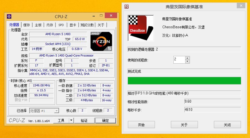Click the 关于 button in chess benchmark
Viewport: 250px width, 138px height.
pyautogui.click(x=184, y=125)
